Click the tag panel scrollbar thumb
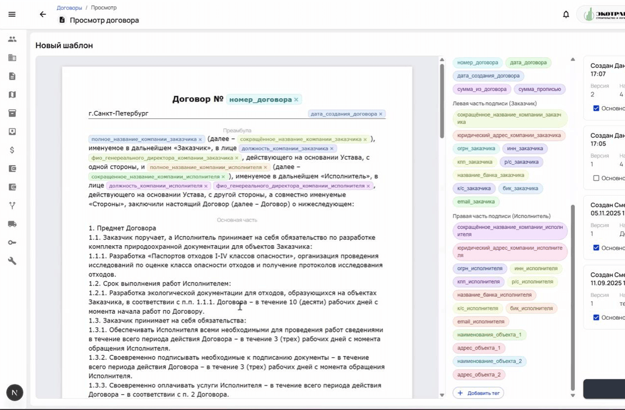 573,297
